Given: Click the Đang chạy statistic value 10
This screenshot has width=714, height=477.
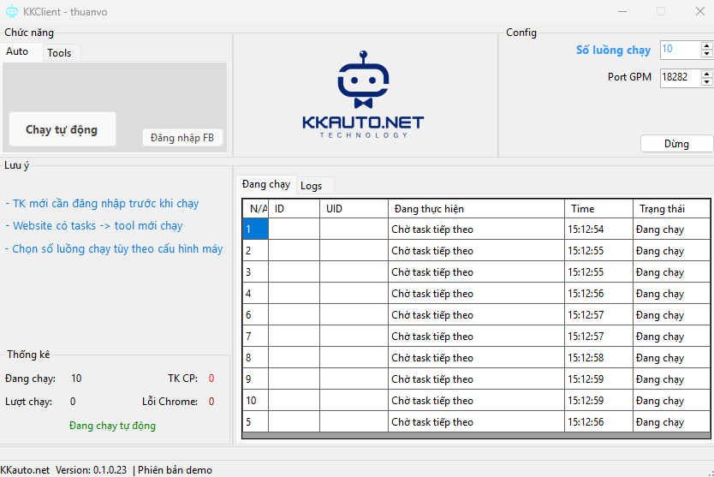Looking at the screenshot, I should point(76,379).
